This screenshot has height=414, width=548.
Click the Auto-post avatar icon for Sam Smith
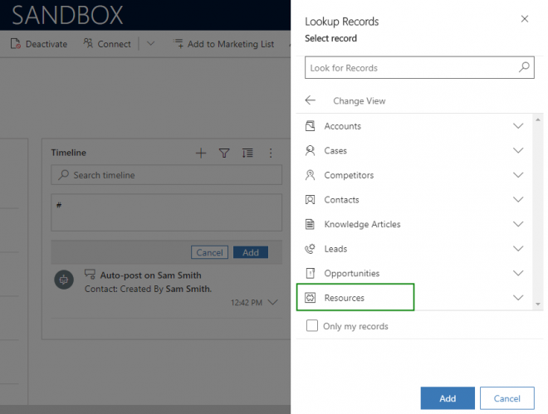click(64, 280)
